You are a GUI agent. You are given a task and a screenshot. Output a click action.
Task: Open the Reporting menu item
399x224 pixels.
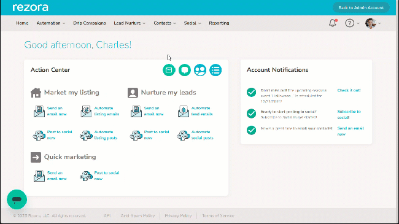219,23
